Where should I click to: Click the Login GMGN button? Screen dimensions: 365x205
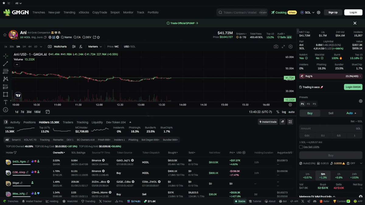coord(353,87)
